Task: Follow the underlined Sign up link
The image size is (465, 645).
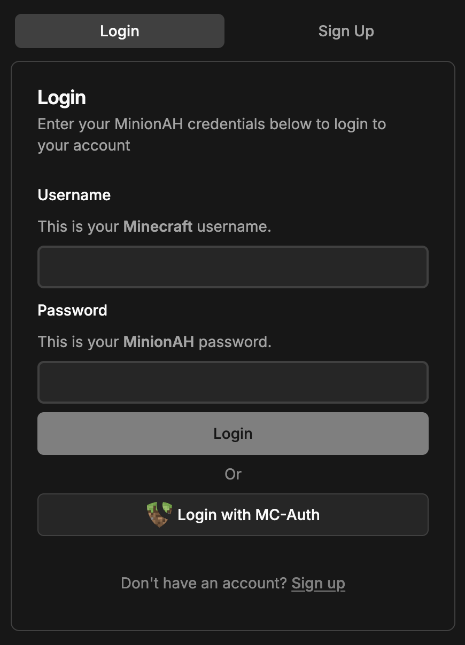Action: [318, 584]
